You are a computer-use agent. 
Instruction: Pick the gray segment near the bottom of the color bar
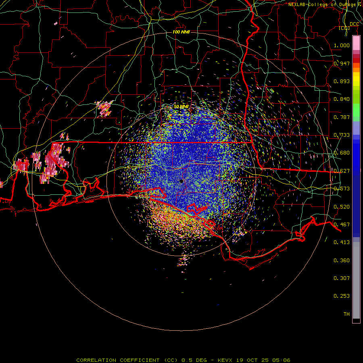[356, 280]
